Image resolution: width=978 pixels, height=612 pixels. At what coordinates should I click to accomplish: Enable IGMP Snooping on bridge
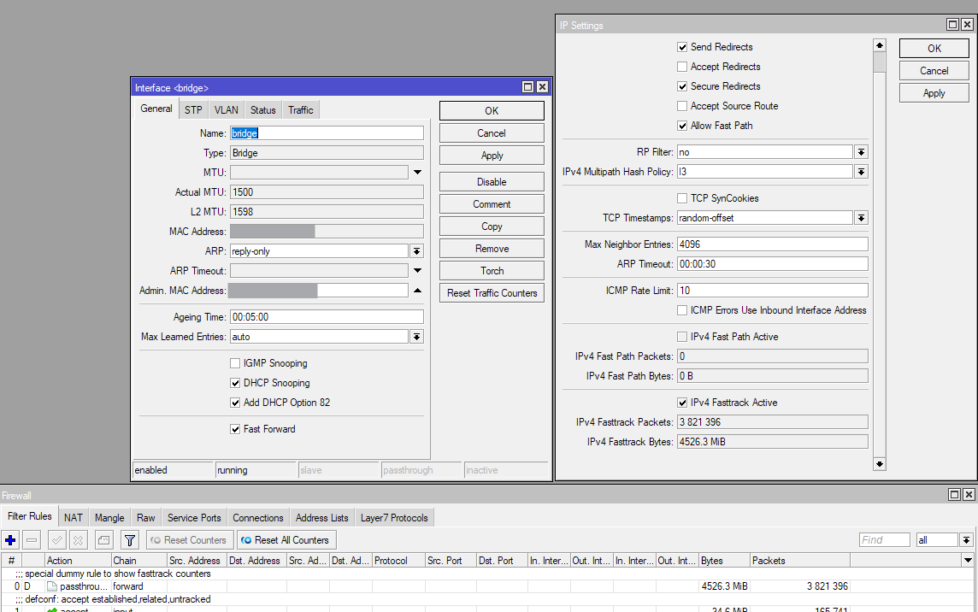coord(235,364)
